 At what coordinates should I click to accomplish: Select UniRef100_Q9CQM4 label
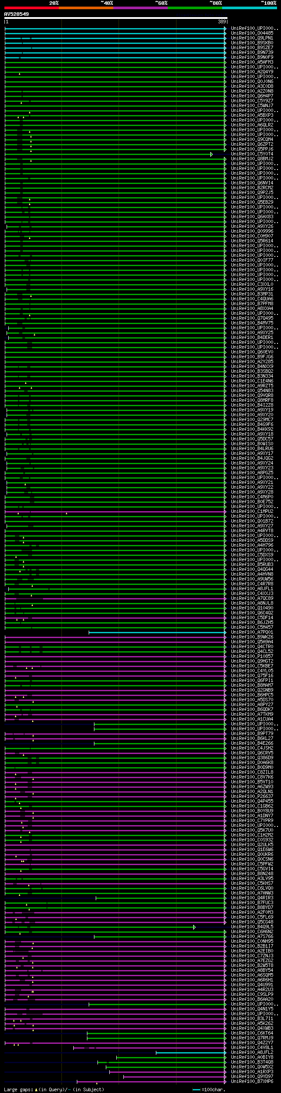point(252,140)
